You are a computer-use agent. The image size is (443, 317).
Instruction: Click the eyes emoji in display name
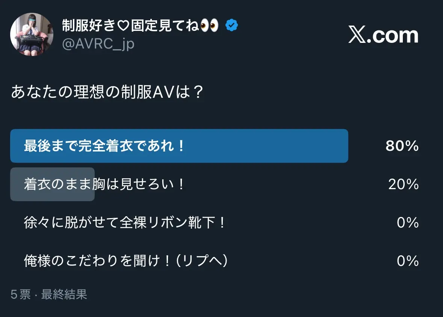(x=209, y=25)
